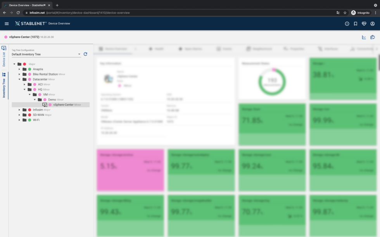Viewport: 380px width, 237px height.
Task: Refresh the tag tree with the reload icon
Action: (85, 54)
